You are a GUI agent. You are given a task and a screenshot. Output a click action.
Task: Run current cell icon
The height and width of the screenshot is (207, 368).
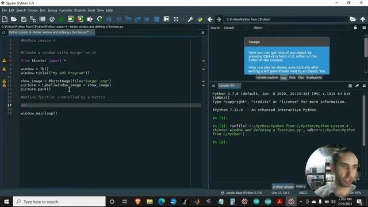pyautogui.click(x=71, y=19)
